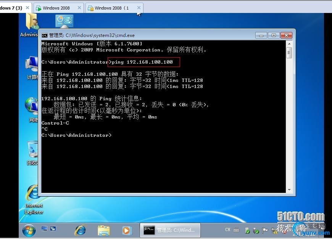Switch to the Windows 2008 VM tab
The height and width of the screenshot is (239, 332).
[x=56, y=8]
